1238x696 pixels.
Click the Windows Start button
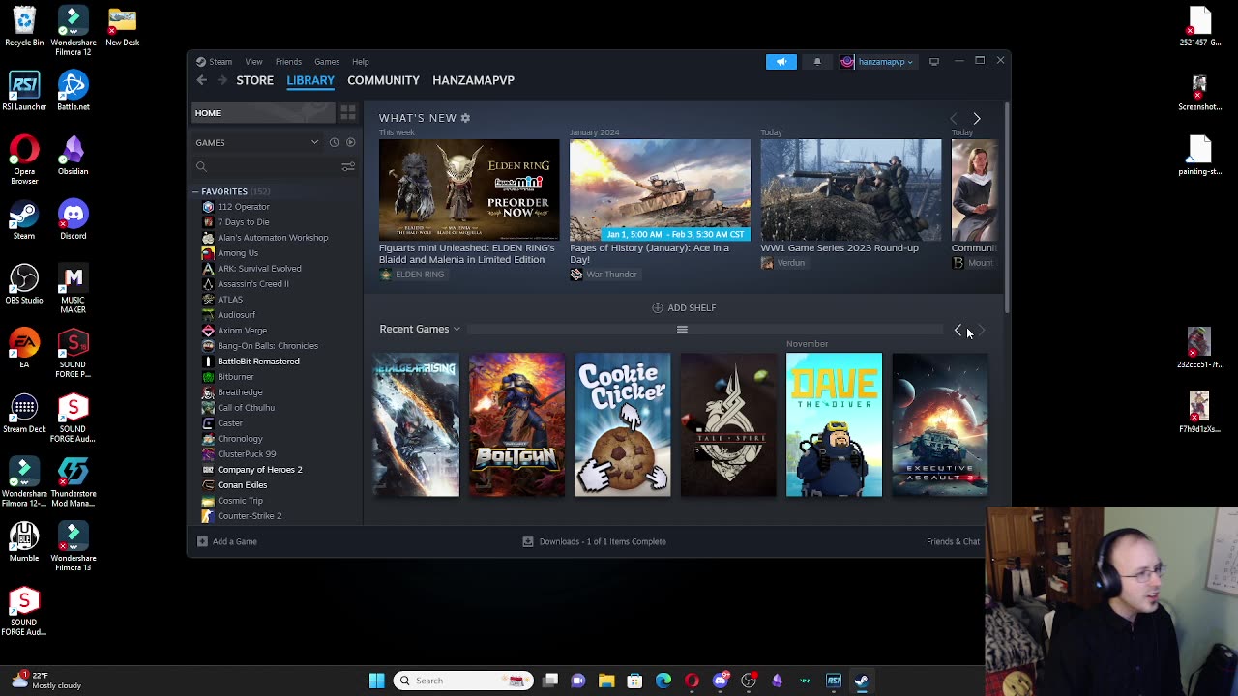(x=377, y=681)
